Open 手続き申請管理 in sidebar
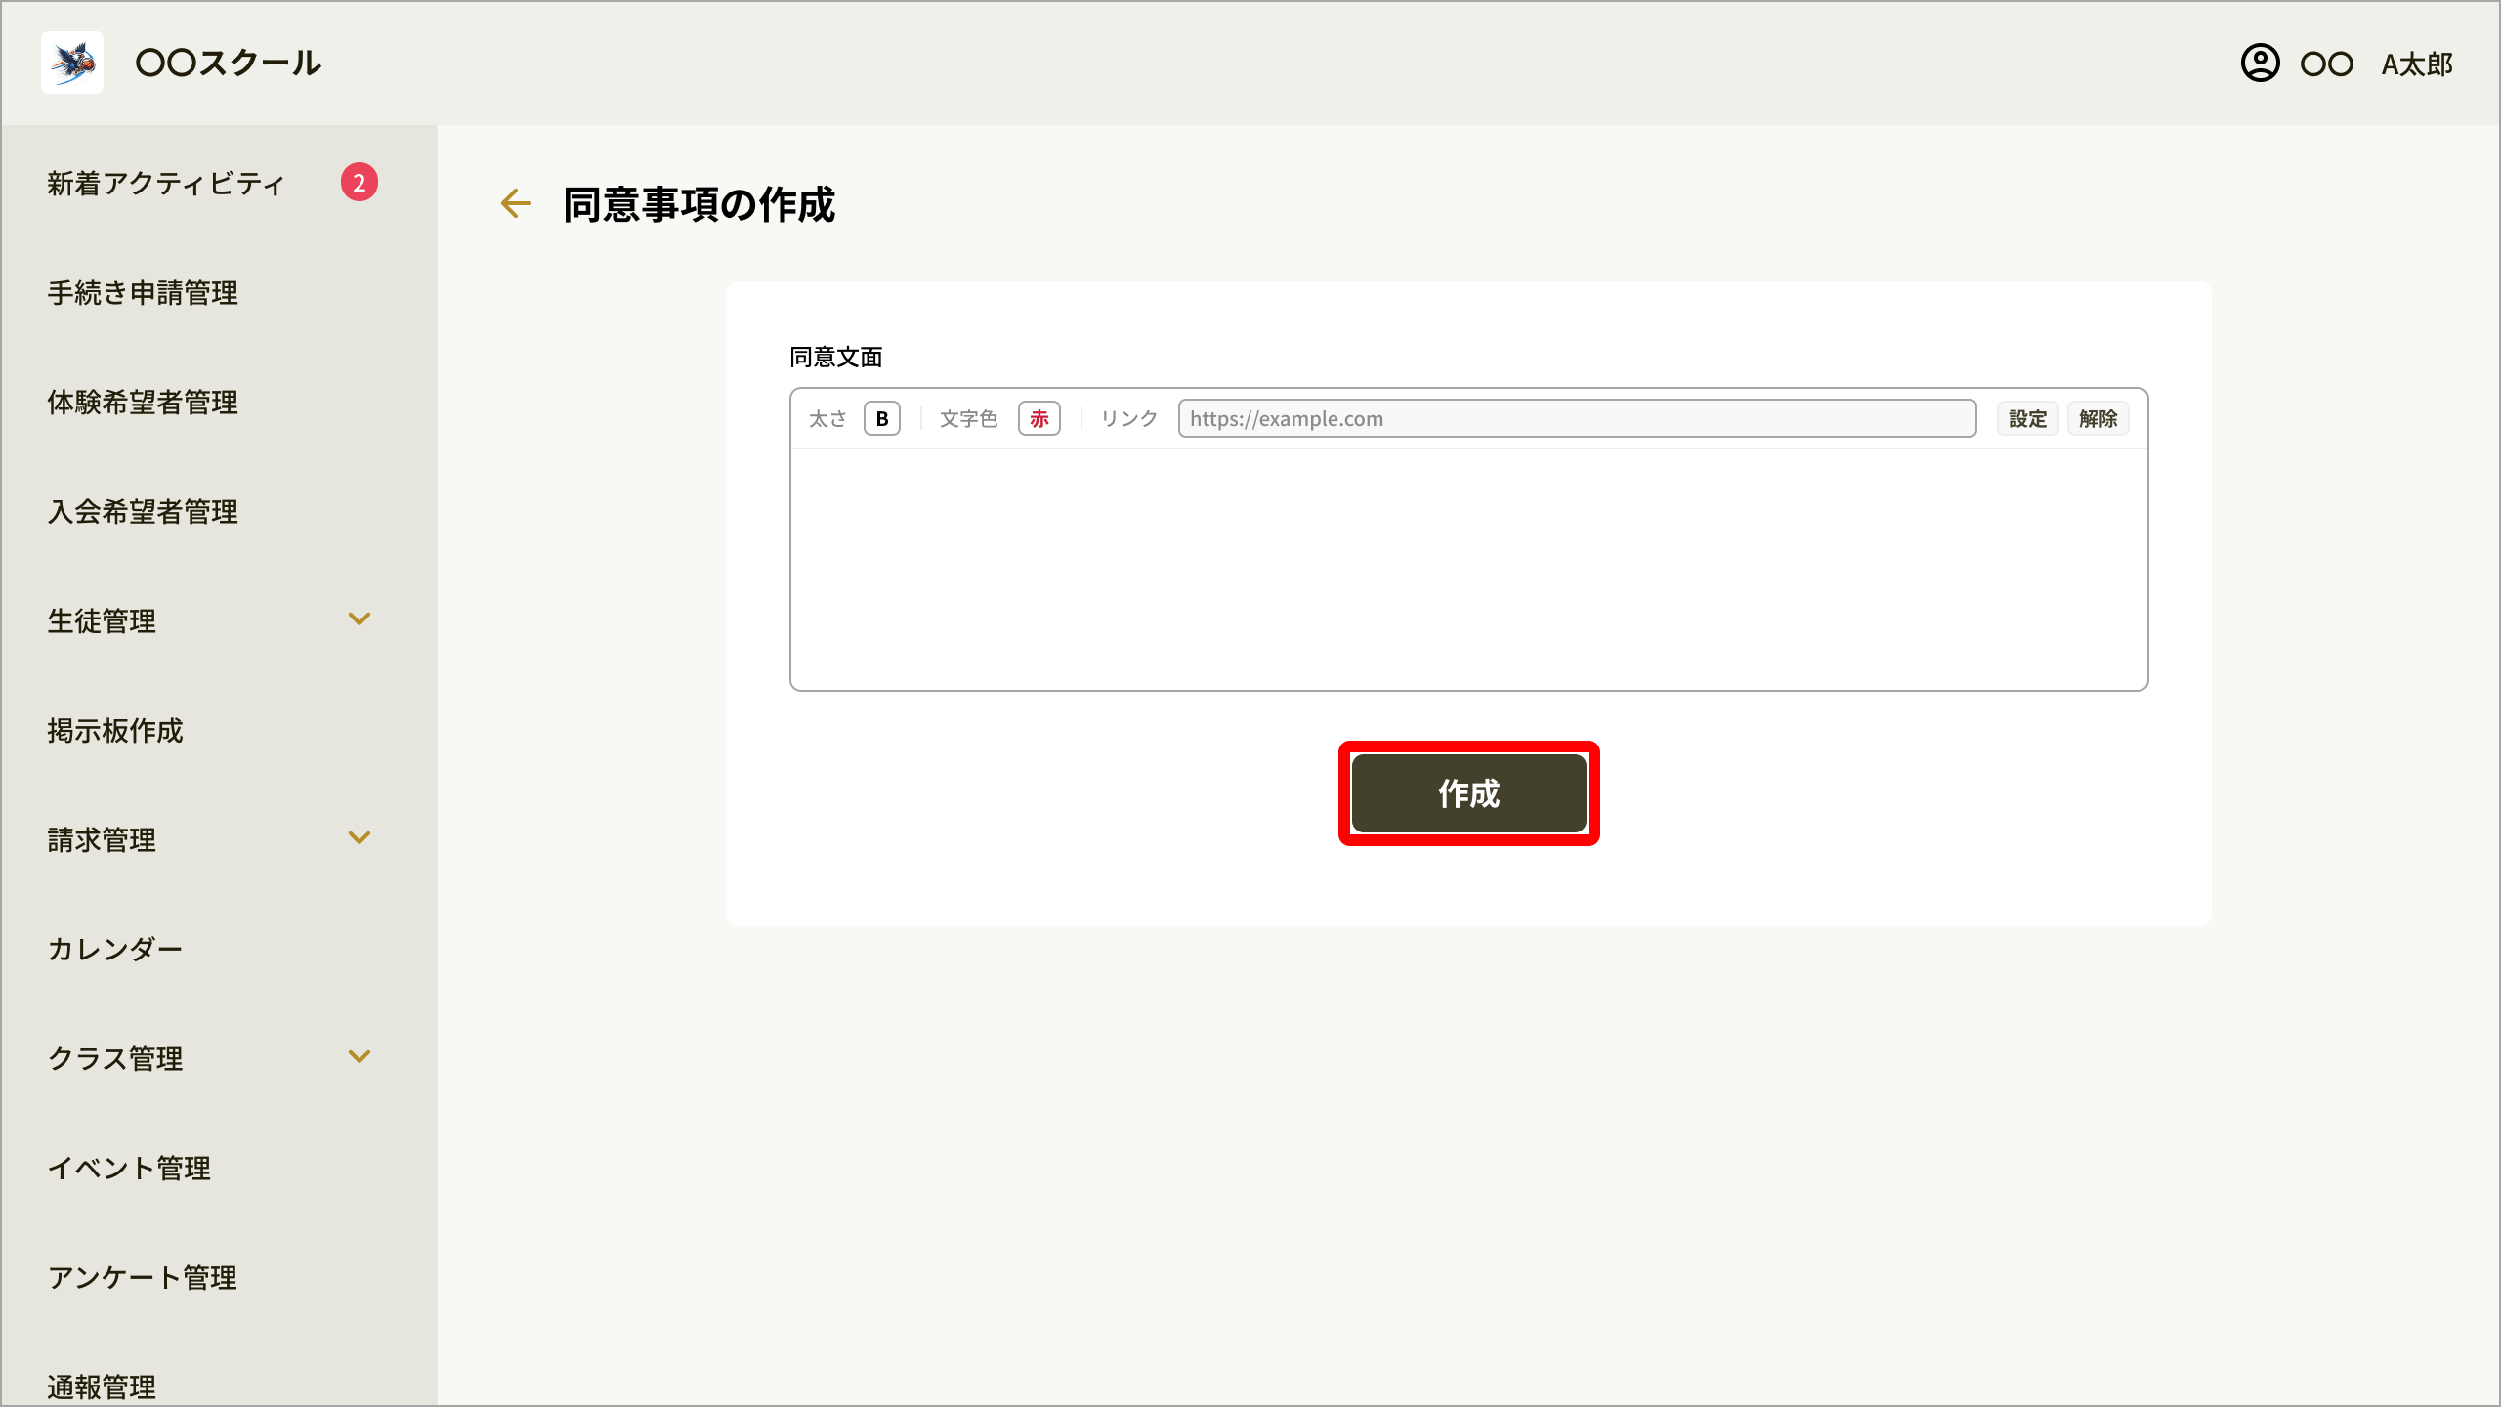This screenshot has height=1407, width=2501. pos(143,293)
